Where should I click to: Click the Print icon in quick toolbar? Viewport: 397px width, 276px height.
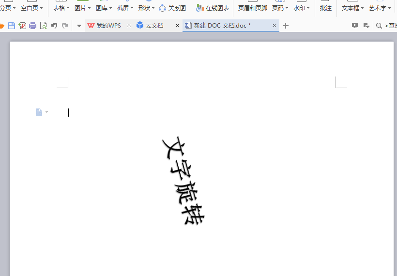click(32, 26)
